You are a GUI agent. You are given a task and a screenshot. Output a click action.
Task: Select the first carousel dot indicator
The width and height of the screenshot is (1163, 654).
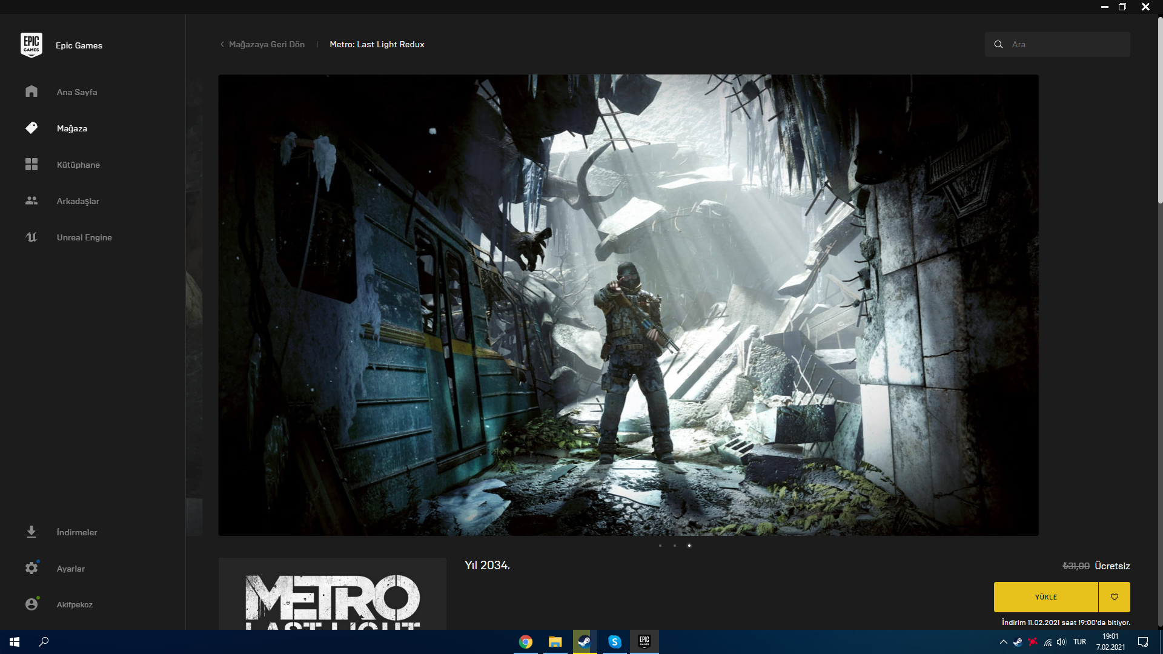tap(660, 546)
